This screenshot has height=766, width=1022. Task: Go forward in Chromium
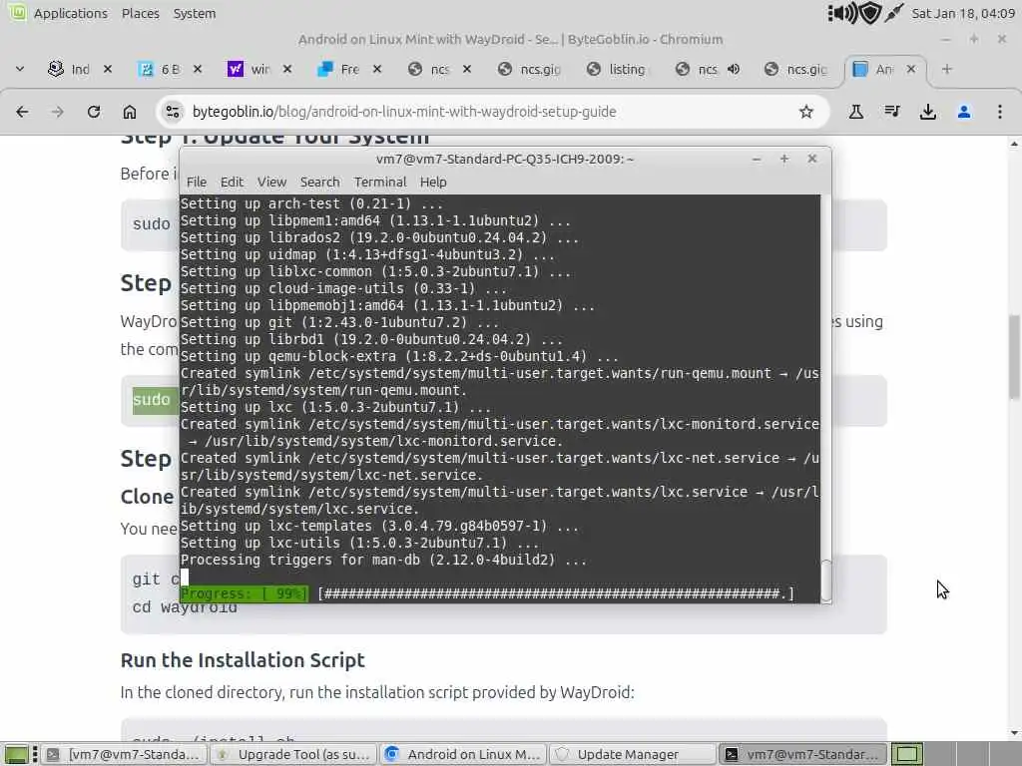tap(57, 112)
